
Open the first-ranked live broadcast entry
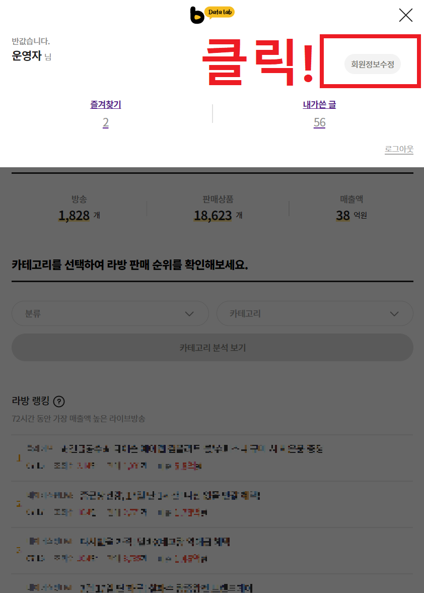point(212,457)
